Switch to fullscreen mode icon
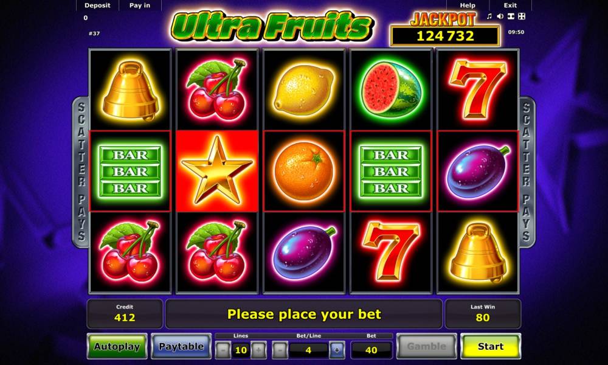Screen dimensions: 608x365 [x=522, y=16]
